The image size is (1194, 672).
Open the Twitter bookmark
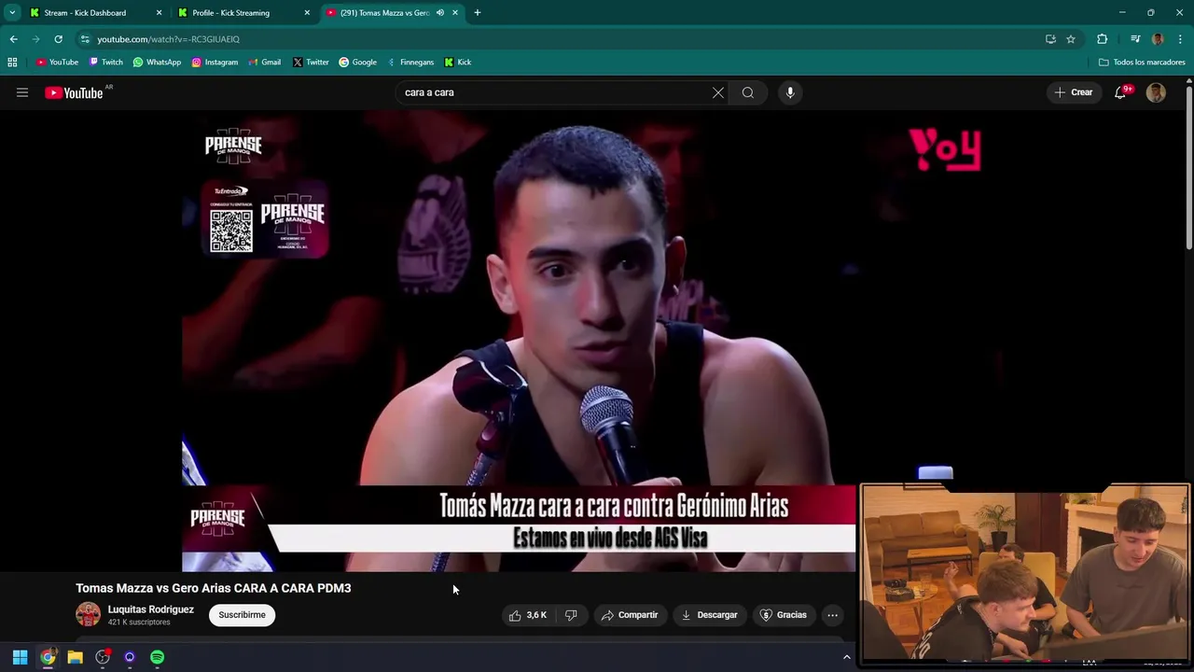click(x=310, y=62)
